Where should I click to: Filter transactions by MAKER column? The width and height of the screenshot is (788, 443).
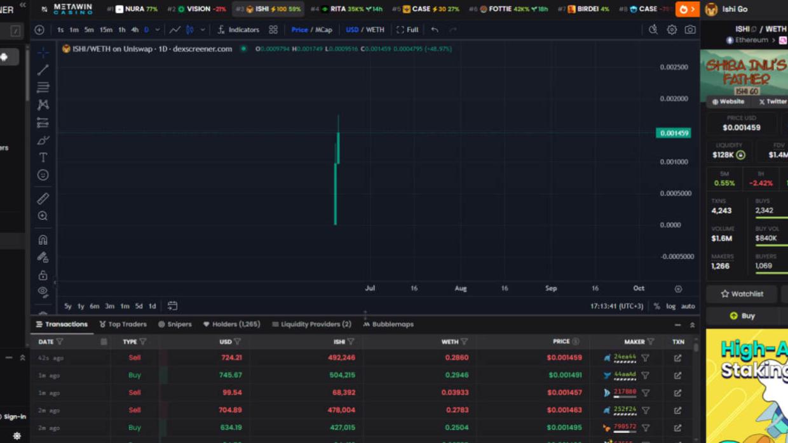(x=650, y=342)
